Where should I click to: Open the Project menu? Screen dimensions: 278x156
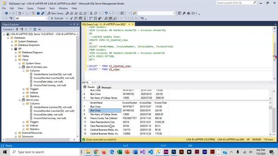click(41, 8)
